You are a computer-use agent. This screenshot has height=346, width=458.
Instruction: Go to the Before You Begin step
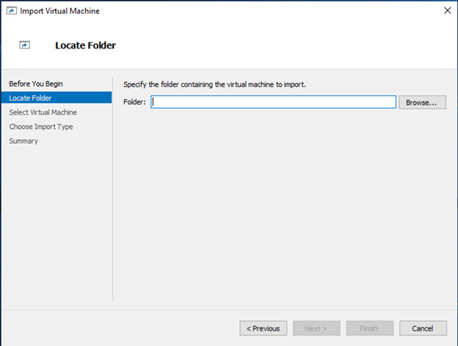pyautogui.click(x=36, y=84)
